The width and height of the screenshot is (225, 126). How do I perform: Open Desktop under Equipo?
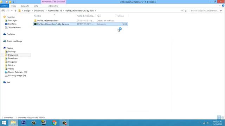(12, 51)
